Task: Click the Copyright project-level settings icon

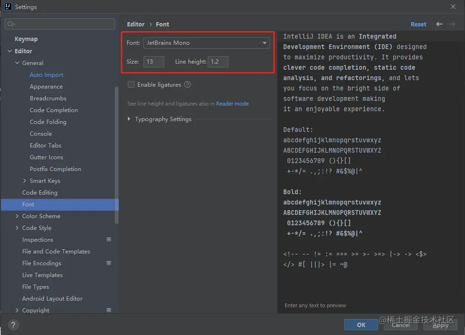Action: coord(109,310)
